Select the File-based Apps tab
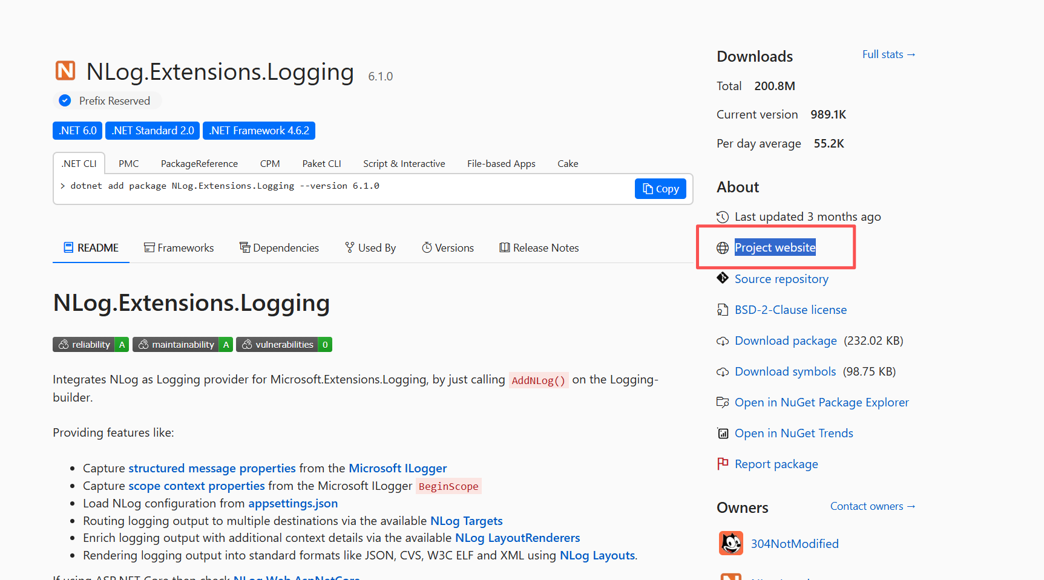The image size is (1044, 580). click(x=501, y=164)
